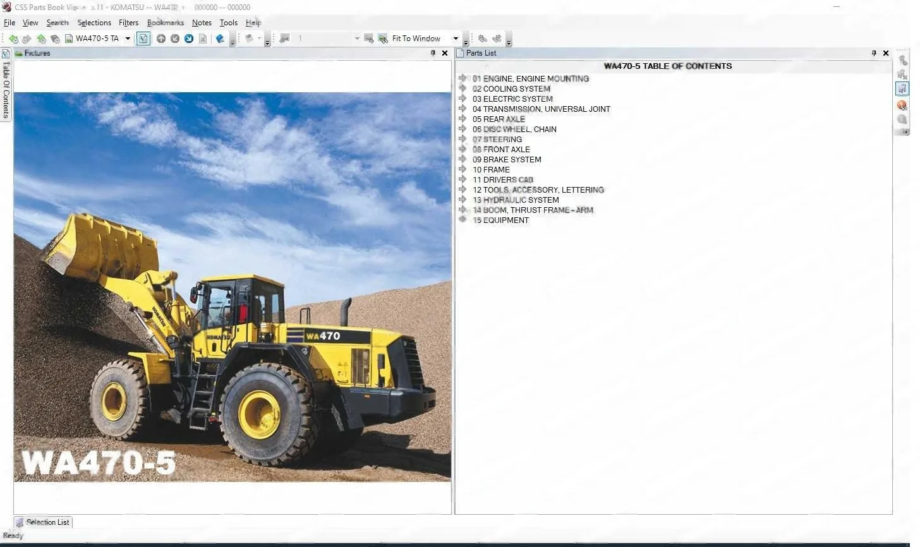Expand the right sidebar overflow arrow
The image size is (920, 547).
pos(905,132)
